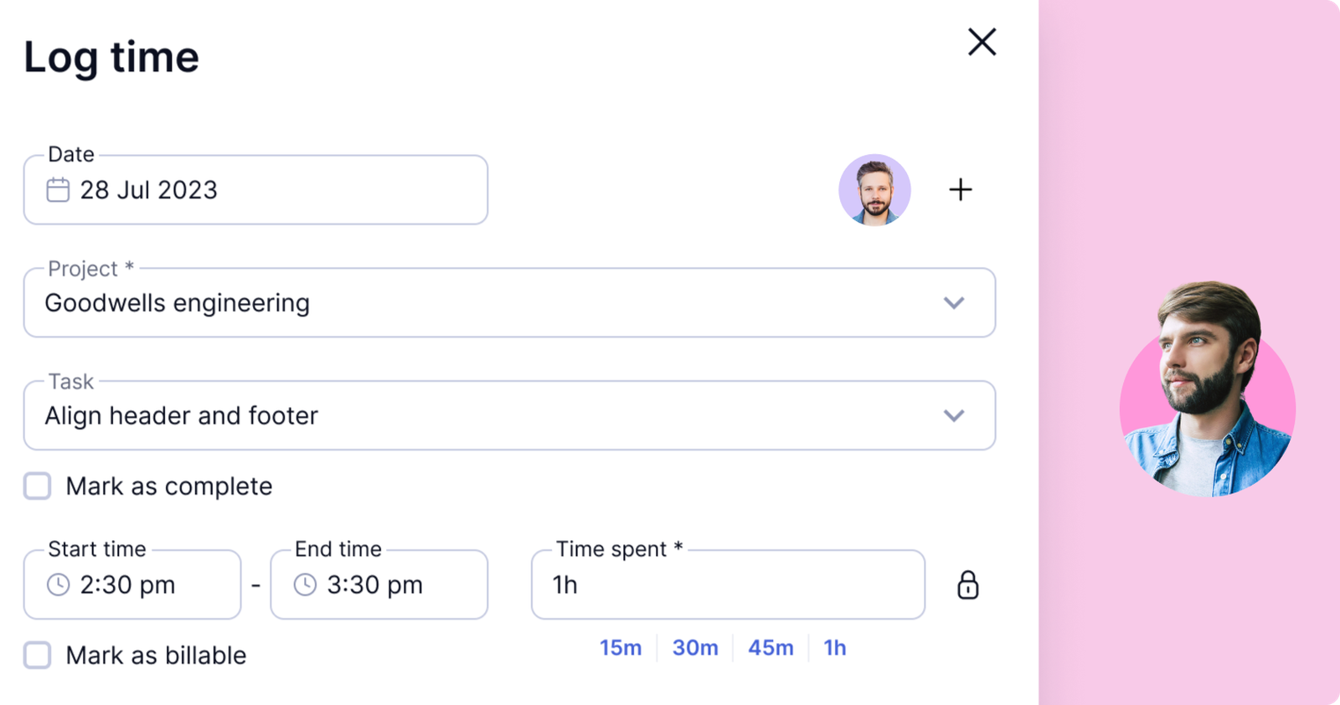1340x705 pixels.
Task: Check the Mark as complete checkbox
Action: point(37,486)
